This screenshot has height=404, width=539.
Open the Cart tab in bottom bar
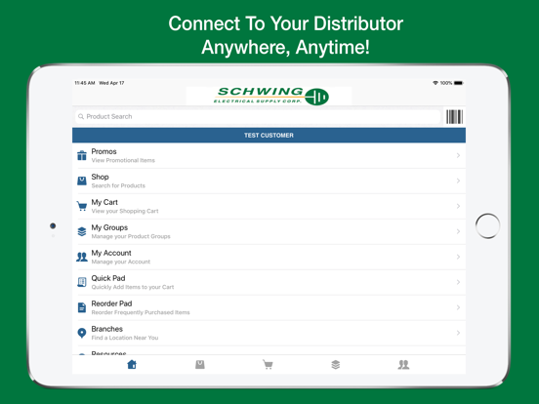[x=268, y=365]
